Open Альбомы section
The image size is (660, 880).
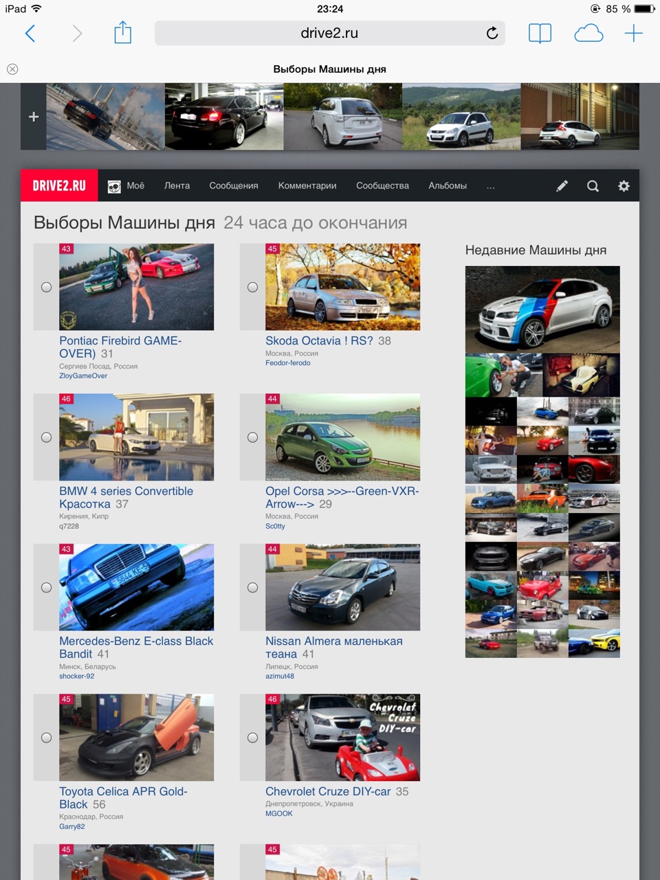448,186
